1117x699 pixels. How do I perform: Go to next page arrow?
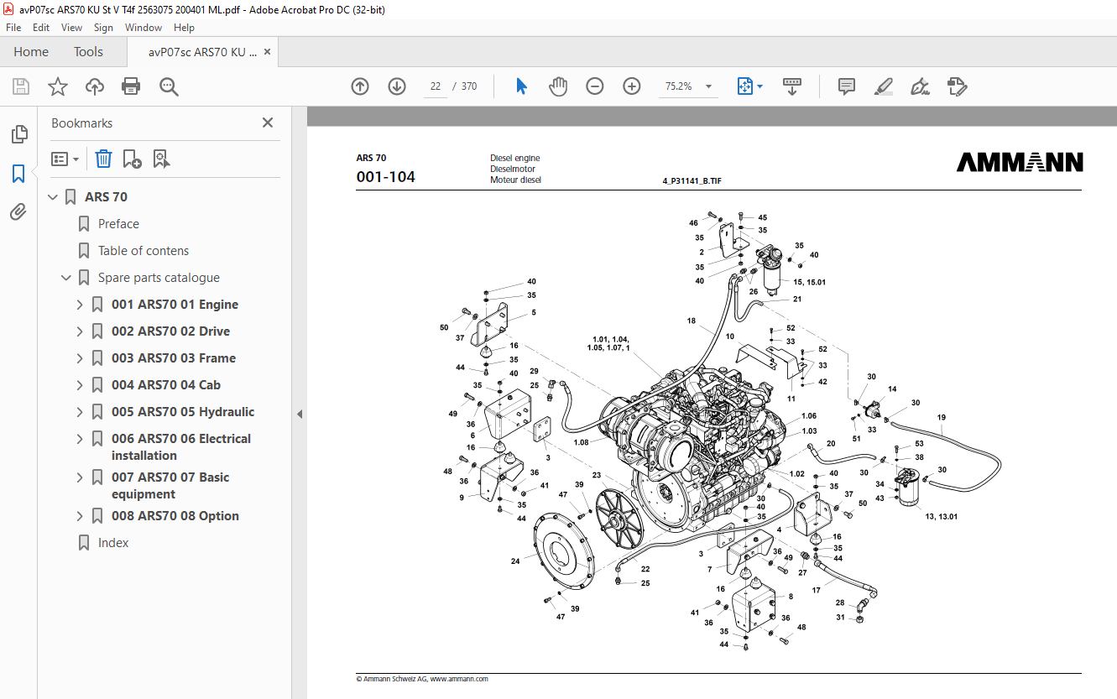click(x=397, y=86)
